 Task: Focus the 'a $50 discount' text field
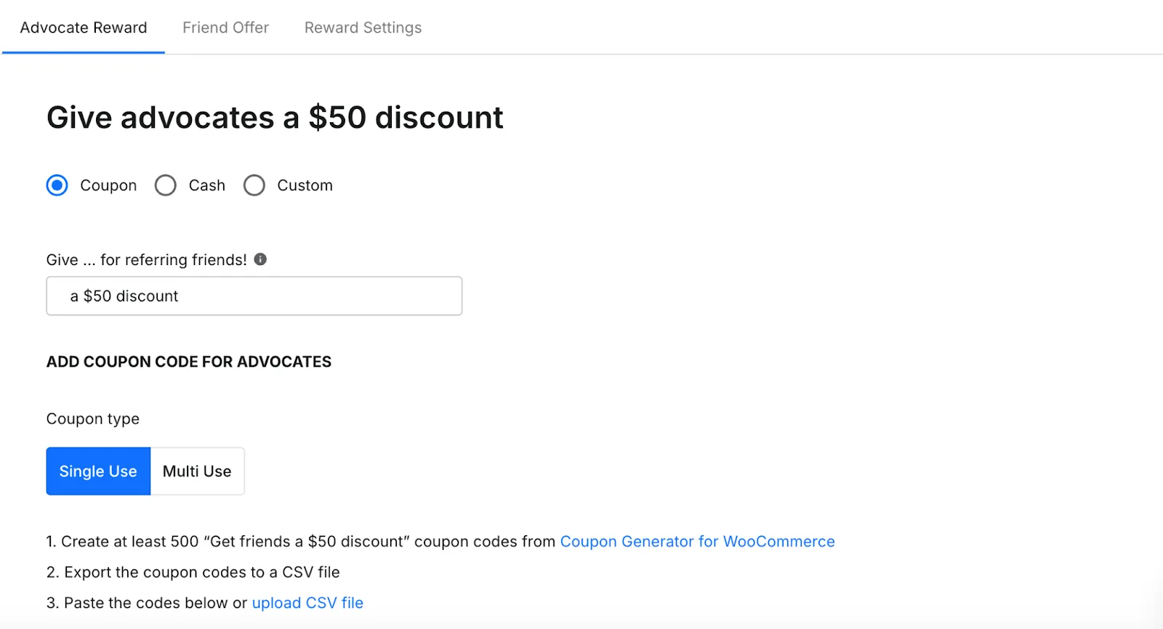click(x=254, y=296)
